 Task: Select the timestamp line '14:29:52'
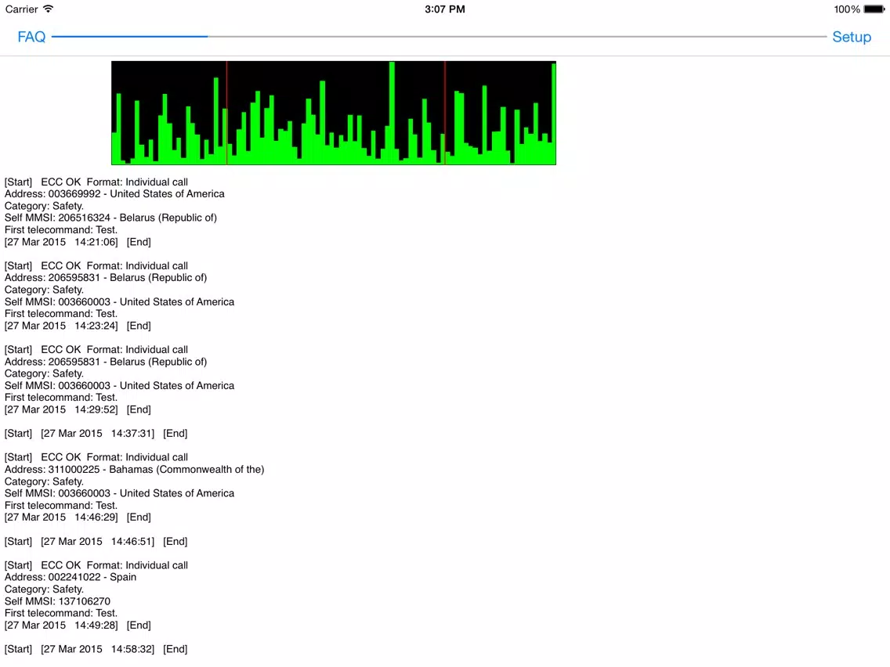click(78, 409)
